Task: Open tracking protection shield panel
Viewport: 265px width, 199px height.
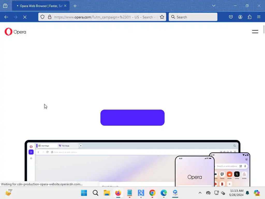Action: [42, 17]
